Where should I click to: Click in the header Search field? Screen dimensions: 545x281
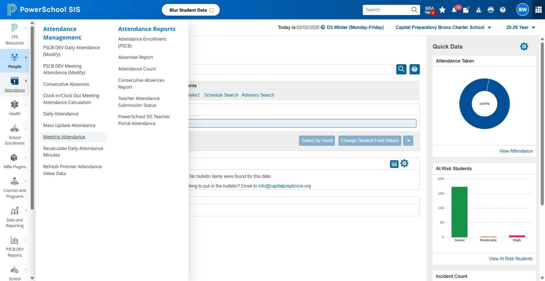[387, 10]
